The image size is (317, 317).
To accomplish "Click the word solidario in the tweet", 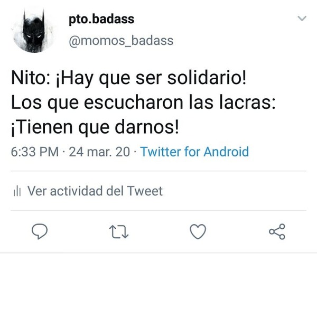I will coord(207,78).
